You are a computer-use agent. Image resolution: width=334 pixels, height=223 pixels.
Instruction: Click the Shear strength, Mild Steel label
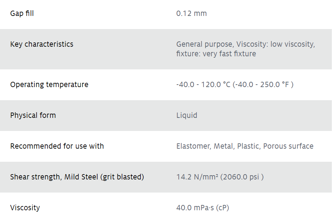[x=77, y=177]
